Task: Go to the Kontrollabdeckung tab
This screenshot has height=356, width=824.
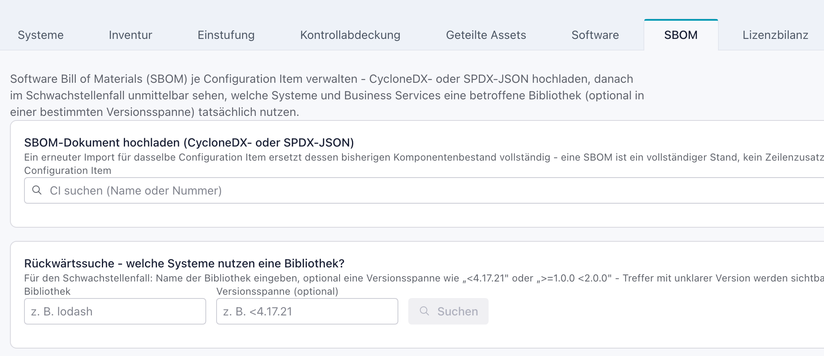Action: coord(350,35)
